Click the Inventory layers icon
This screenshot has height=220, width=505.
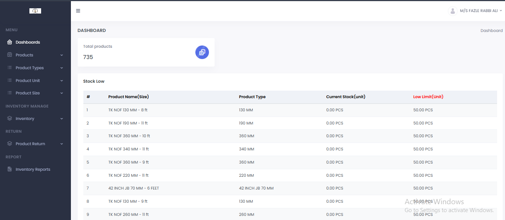tap(10, 118)
